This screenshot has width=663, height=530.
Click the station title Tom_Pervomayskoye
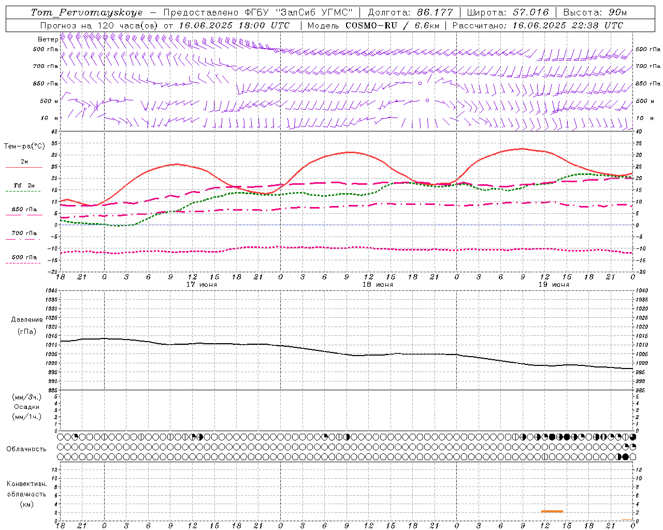pos(87,13)
